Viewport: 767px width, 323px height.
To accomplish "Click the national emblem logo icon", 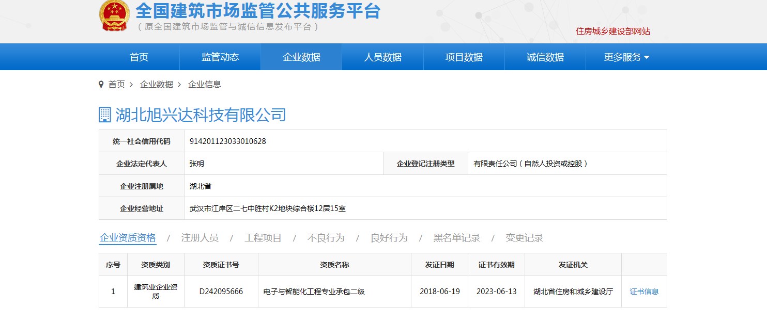I will 114,15.
